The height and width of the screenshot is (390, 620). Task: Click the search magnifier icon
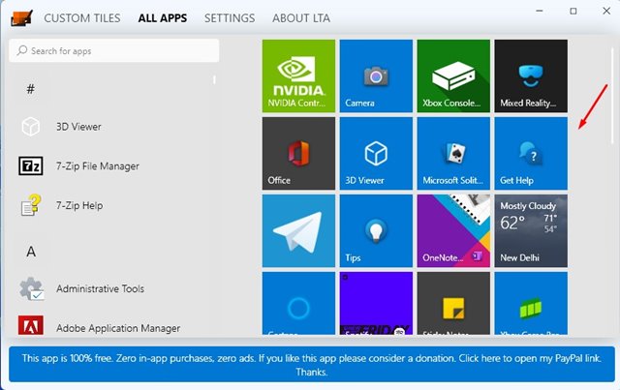click(x=22, y=50)
